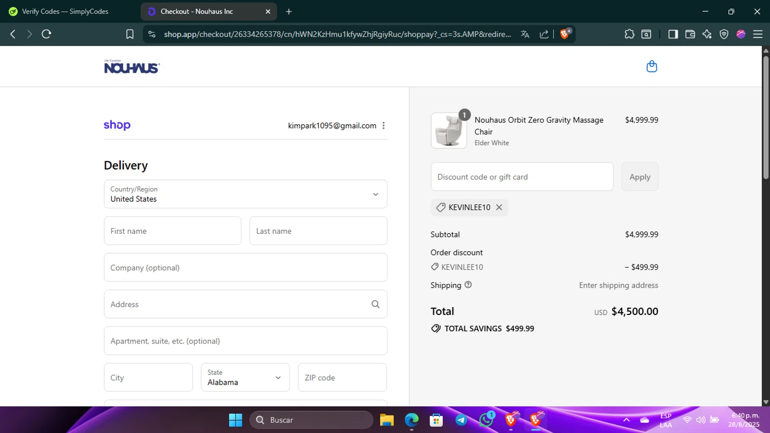Screen dimensions: 770x433
Task: Remove the KEVINLEE10 discount code tag
Action: [499, 208]
